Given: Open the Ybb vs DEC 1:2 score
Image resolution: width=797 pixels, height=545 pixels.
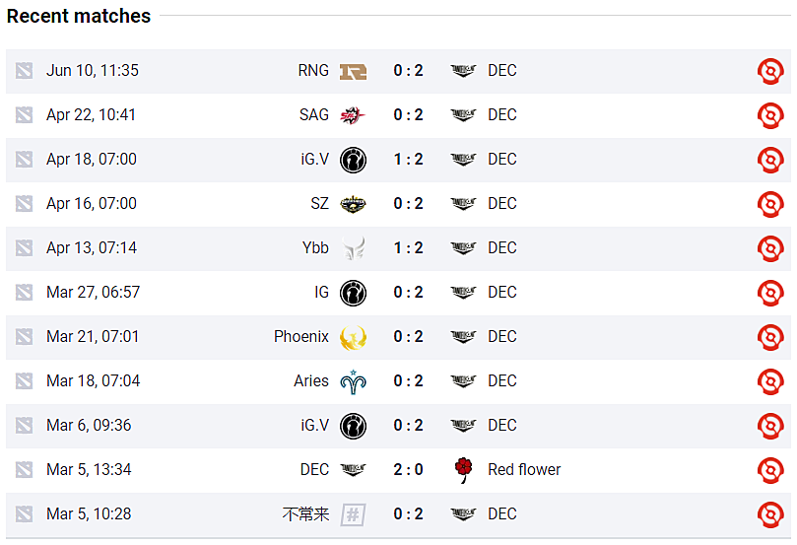Looking at the screenshot, I should [408, 248].
